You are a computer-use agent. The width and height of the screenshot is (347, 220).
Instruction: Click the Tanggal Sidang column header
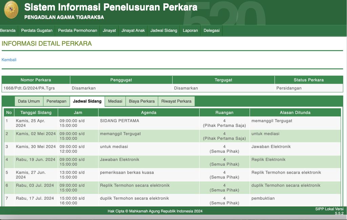36,113
